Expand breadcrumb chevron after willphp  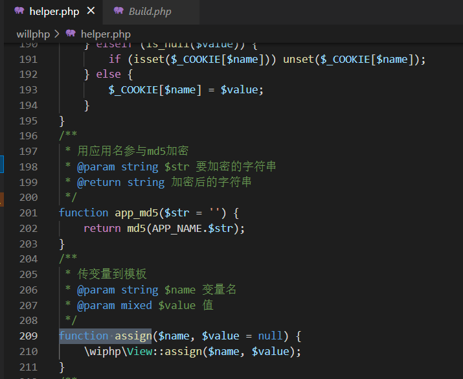click(57, 34)
